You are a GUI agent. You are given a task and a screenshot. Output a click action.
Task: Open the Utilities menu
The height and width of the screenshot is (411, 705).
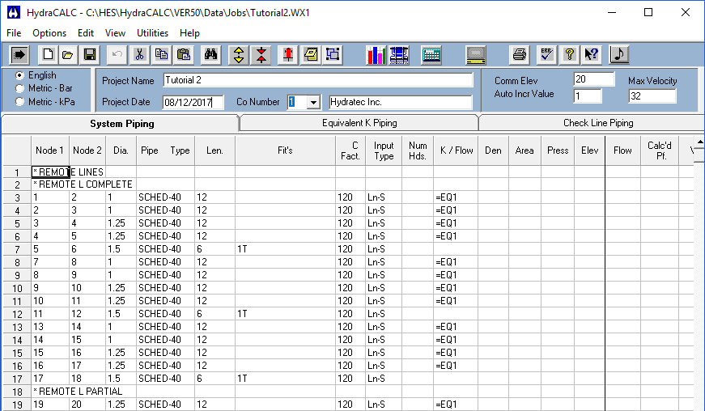click(152, 33)
